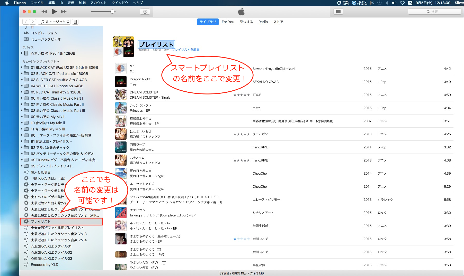Select the プレイリスト smart playlist in sidebar
The height and width of the screenshot is (276, 464).
61,222
